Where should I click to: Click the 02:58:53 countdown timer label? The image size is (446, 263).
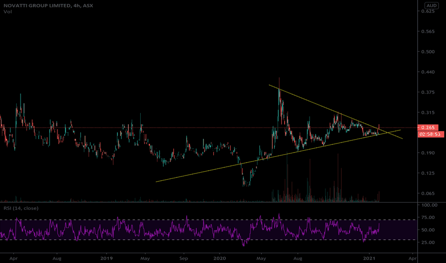point(431,134)
